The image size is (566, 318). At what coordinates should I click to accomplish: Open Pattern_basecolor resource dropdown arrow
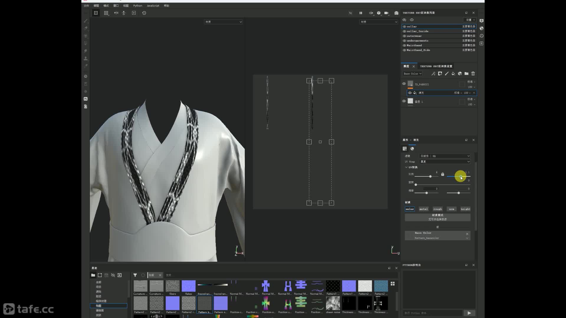tap(467, 238)
